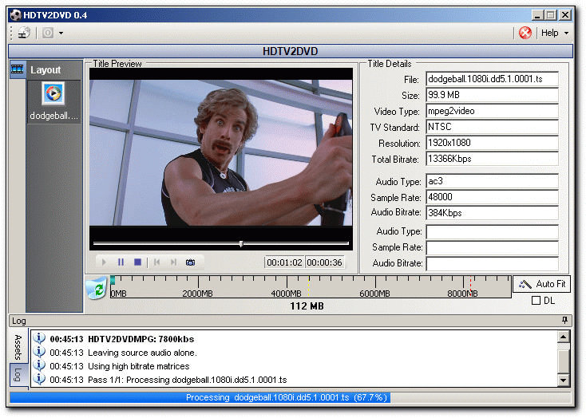
Task: Click the empty second Audio Type field
Action: point(492,231)
